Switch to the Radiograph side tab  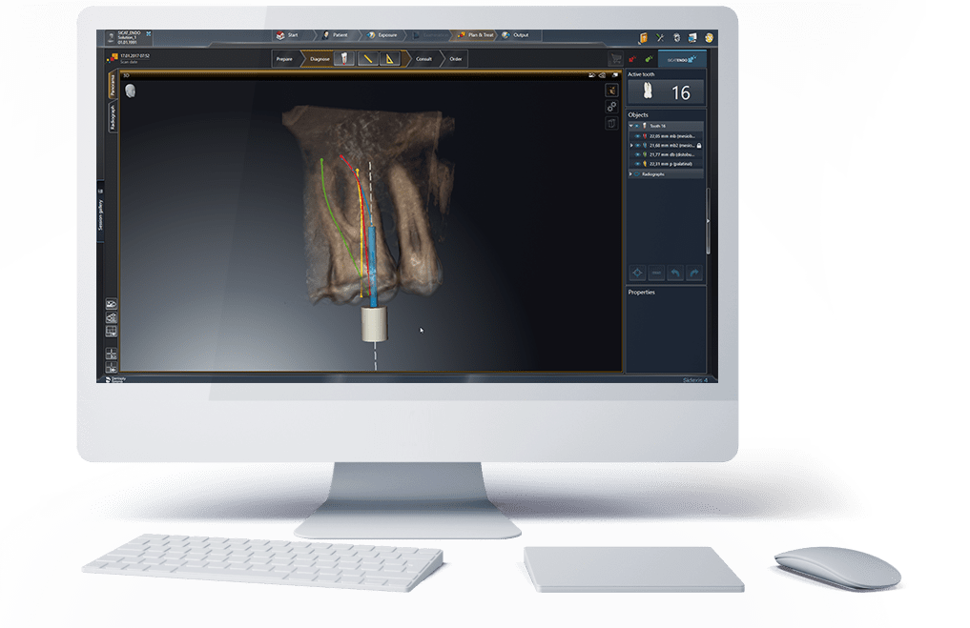click(113, 118)
